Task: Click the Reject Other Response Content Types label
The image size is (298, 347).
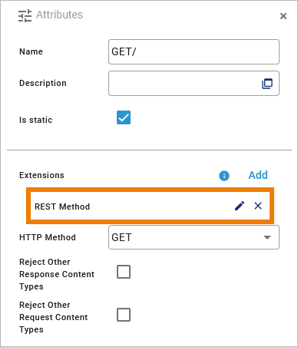Action: (x=57, y=274)
